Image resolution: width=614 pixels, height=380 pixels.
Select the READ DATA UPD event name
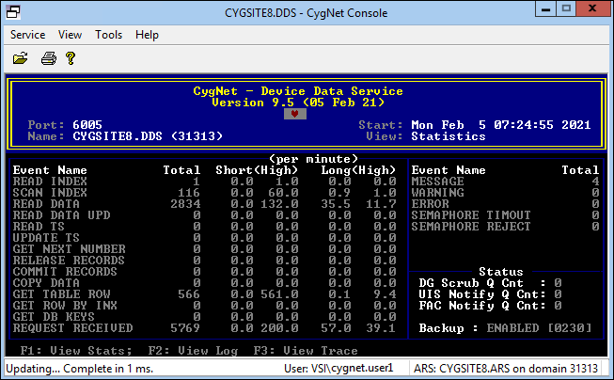point(61,215)
